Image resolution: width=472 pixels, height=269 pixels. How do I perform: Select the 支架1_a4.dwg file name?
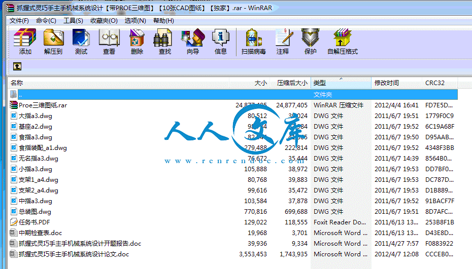[39, 180]
